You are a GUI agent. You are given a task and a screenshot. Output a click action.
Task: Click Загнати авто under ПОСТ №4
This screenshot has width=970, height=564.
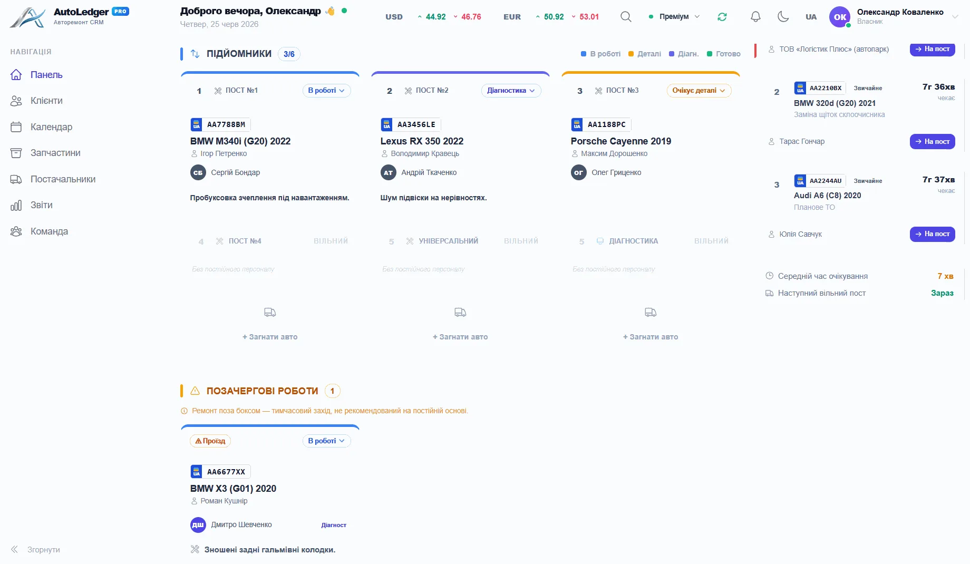tap(270, 337)
